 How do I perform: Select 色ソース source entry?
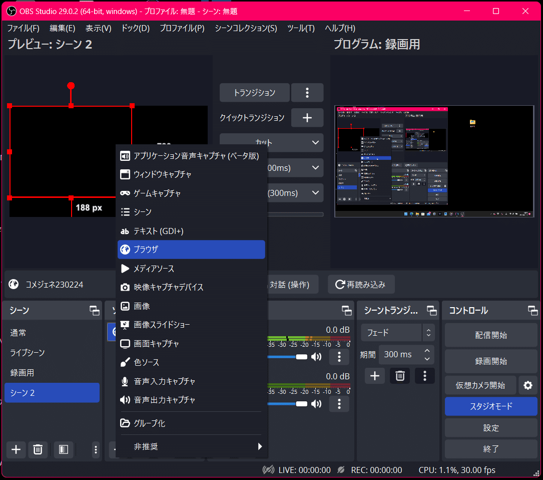click(x=191, y=362)
